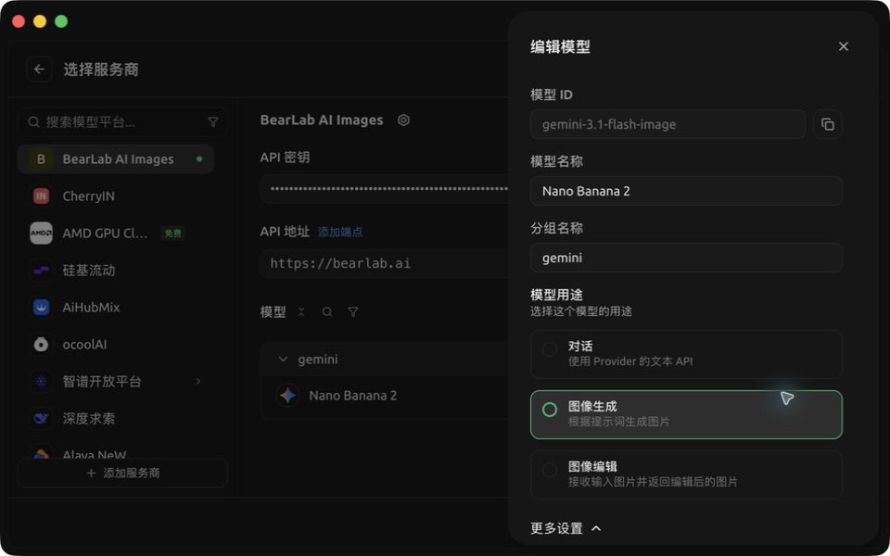Collapse the gemini model group

tap(283, 360)
